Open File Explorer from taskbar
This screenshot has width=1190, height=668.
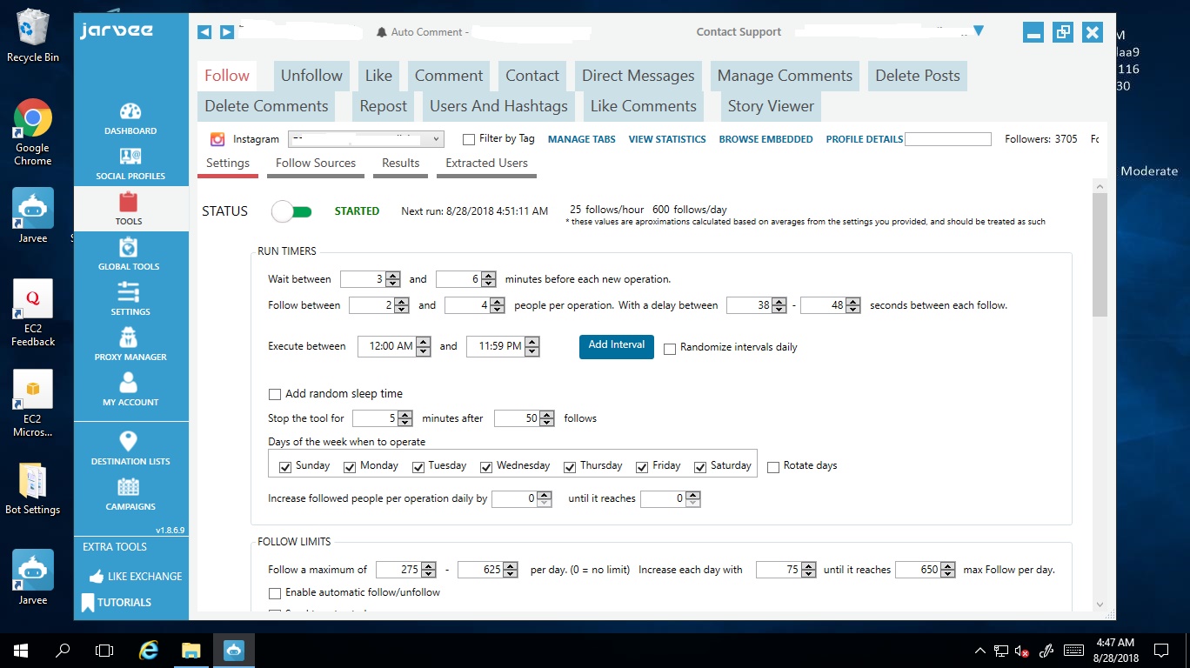point(191,650)
